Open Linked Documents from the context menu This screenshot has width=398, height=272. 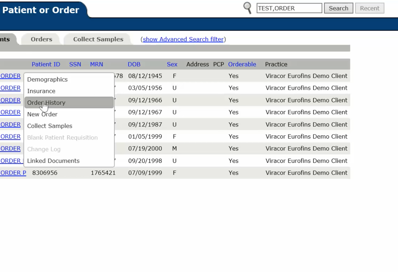(x=53, y=161)
